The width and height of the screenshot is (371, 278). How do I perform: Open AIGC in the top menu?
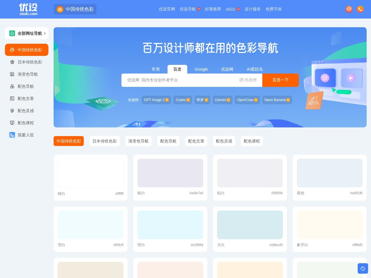pyautogui.click(x=231, y=9)
